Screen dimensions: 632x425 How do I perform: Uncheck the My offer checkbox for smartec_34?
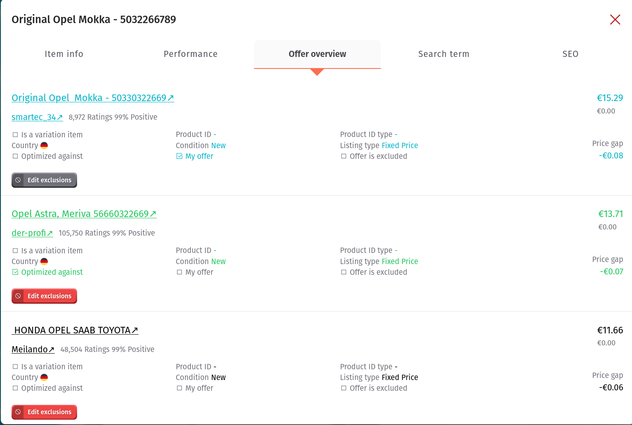[x=179, y=156]
